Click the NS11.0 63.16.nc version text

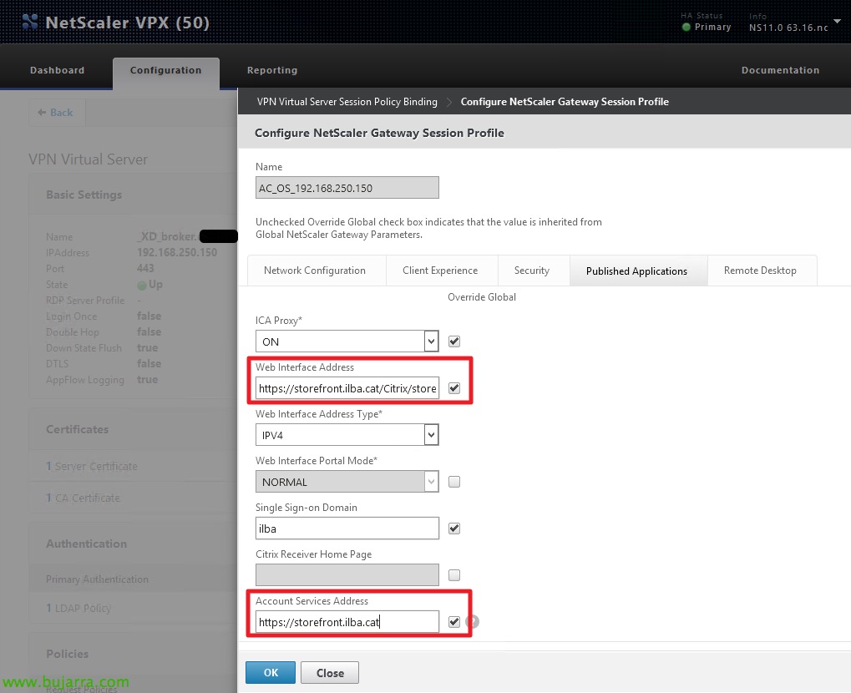(788, 27)
